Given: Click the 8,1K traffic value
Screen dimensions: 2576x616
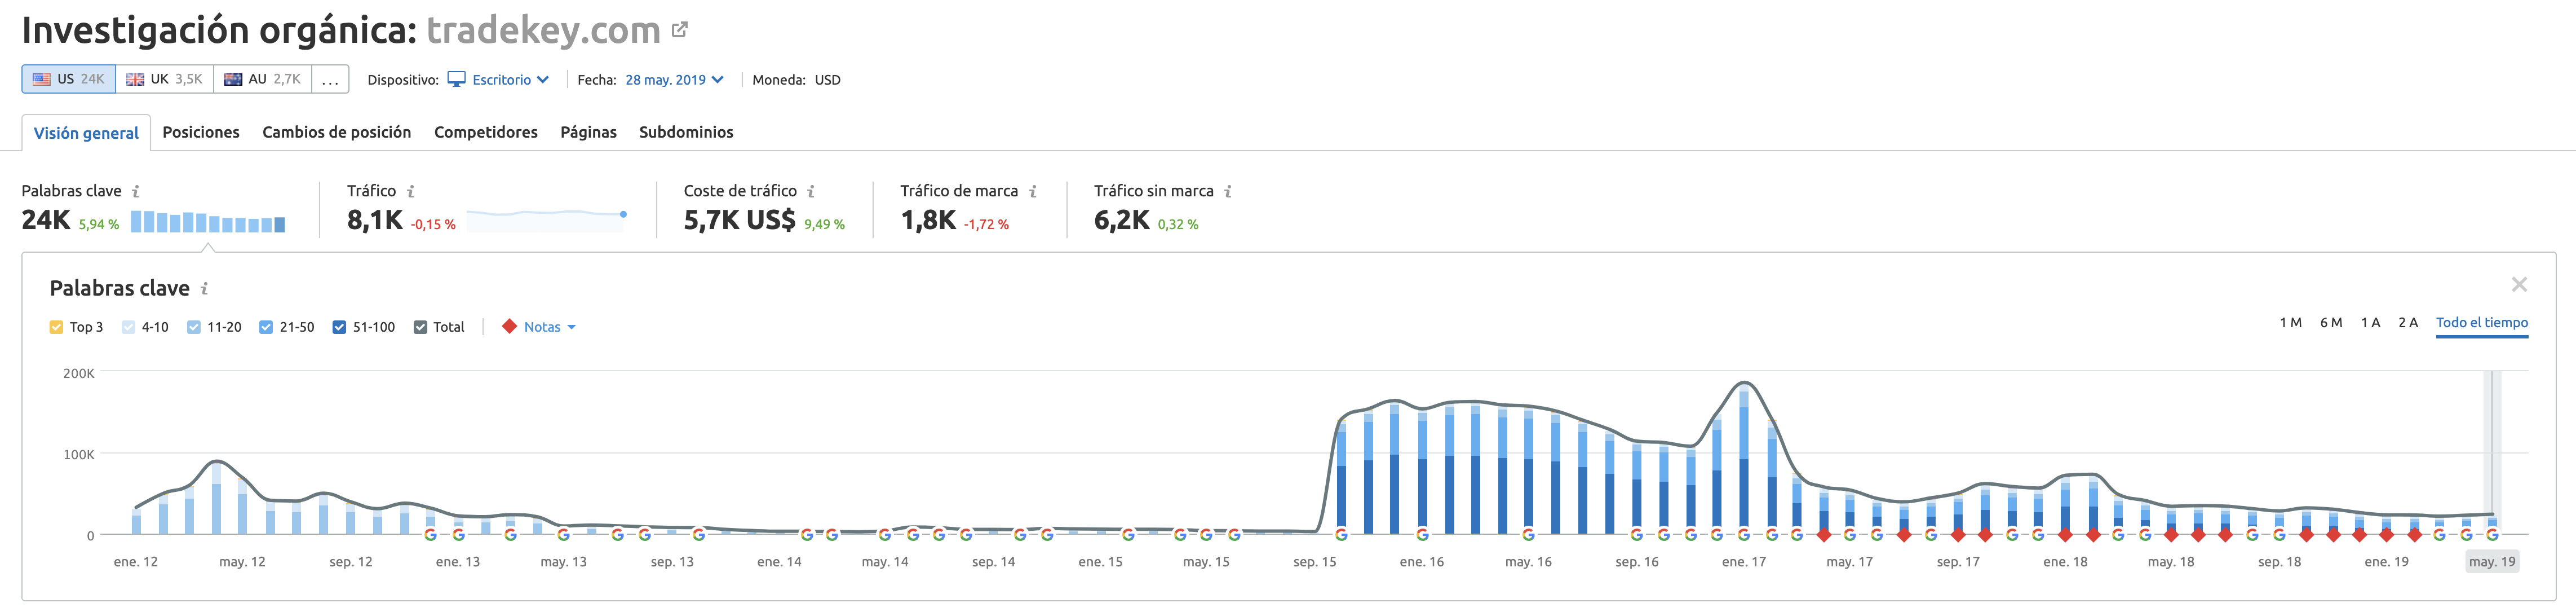Looking at the screenshot, I should click(x=375, y=220).
